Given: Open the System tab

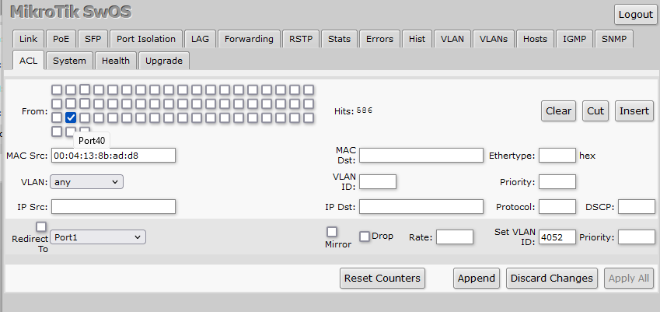Looking at the screenshot, I should (69, 61).
